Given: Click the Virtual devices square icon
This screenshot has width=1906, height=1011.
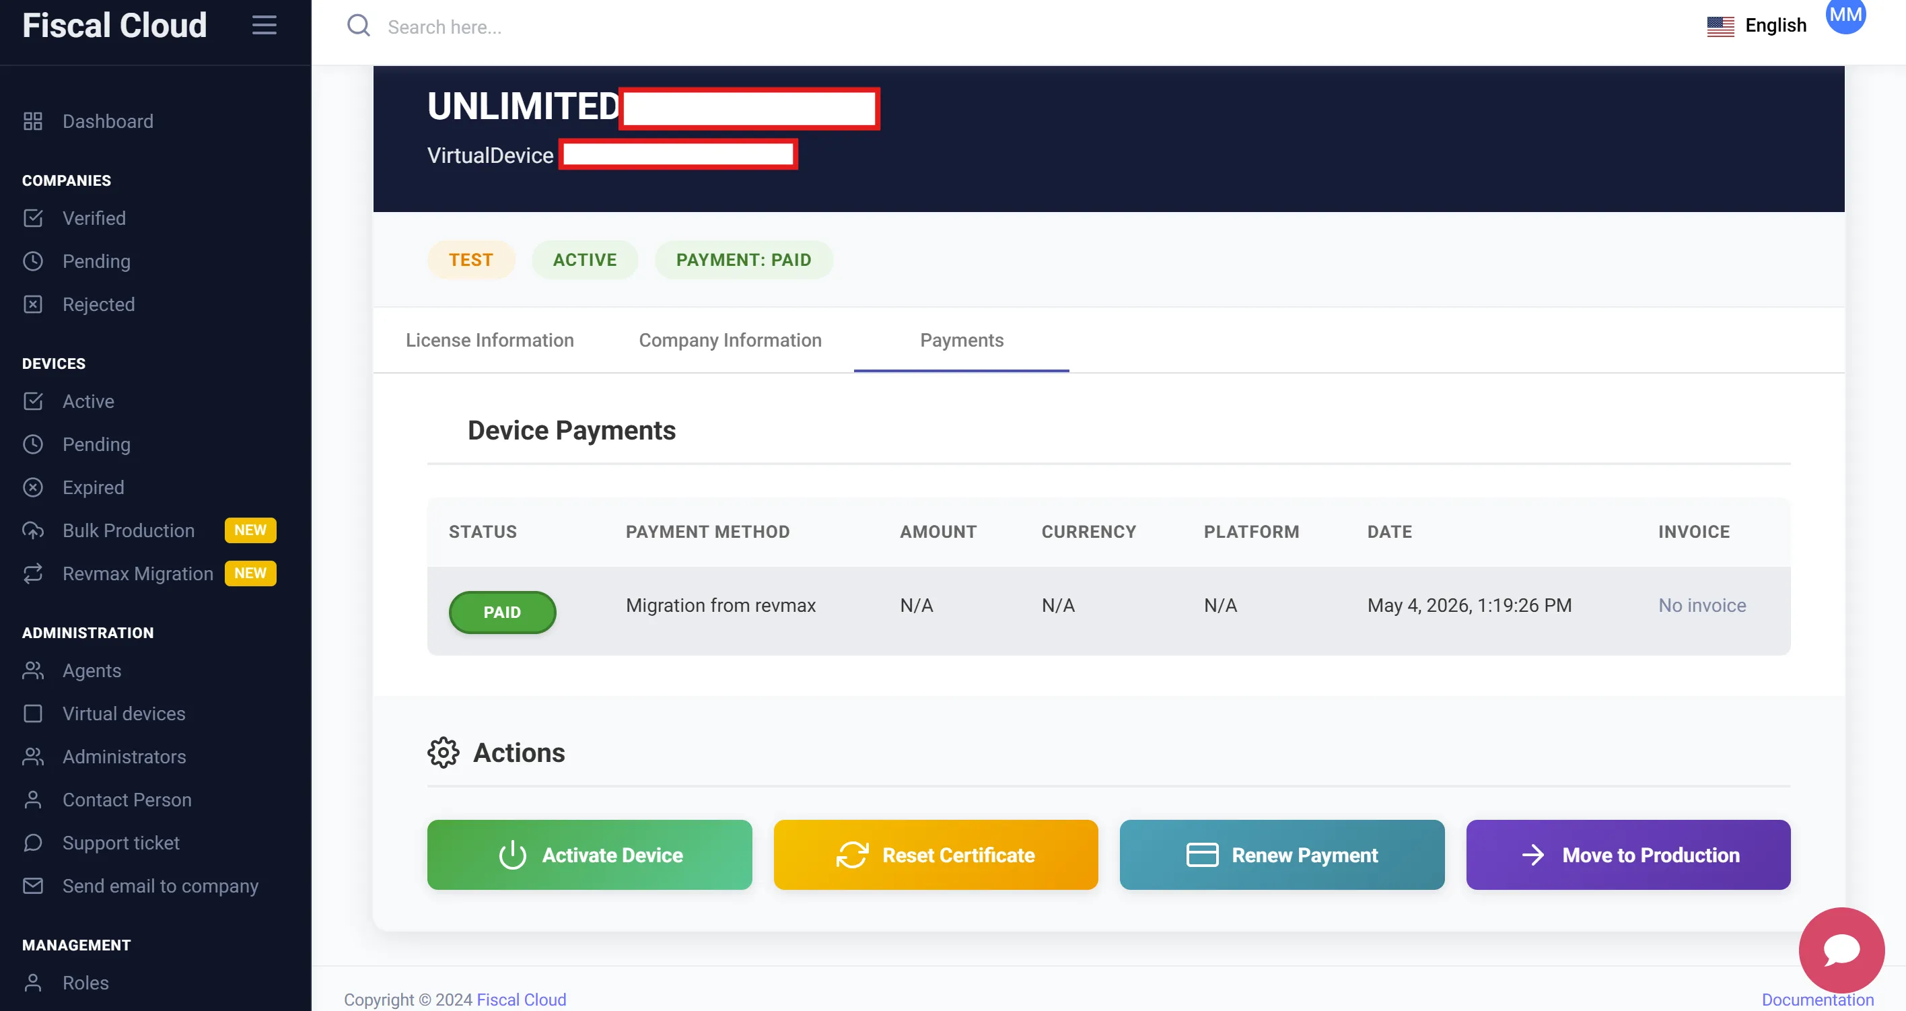Looking at the screenshot, I should (x=32, y=713).
